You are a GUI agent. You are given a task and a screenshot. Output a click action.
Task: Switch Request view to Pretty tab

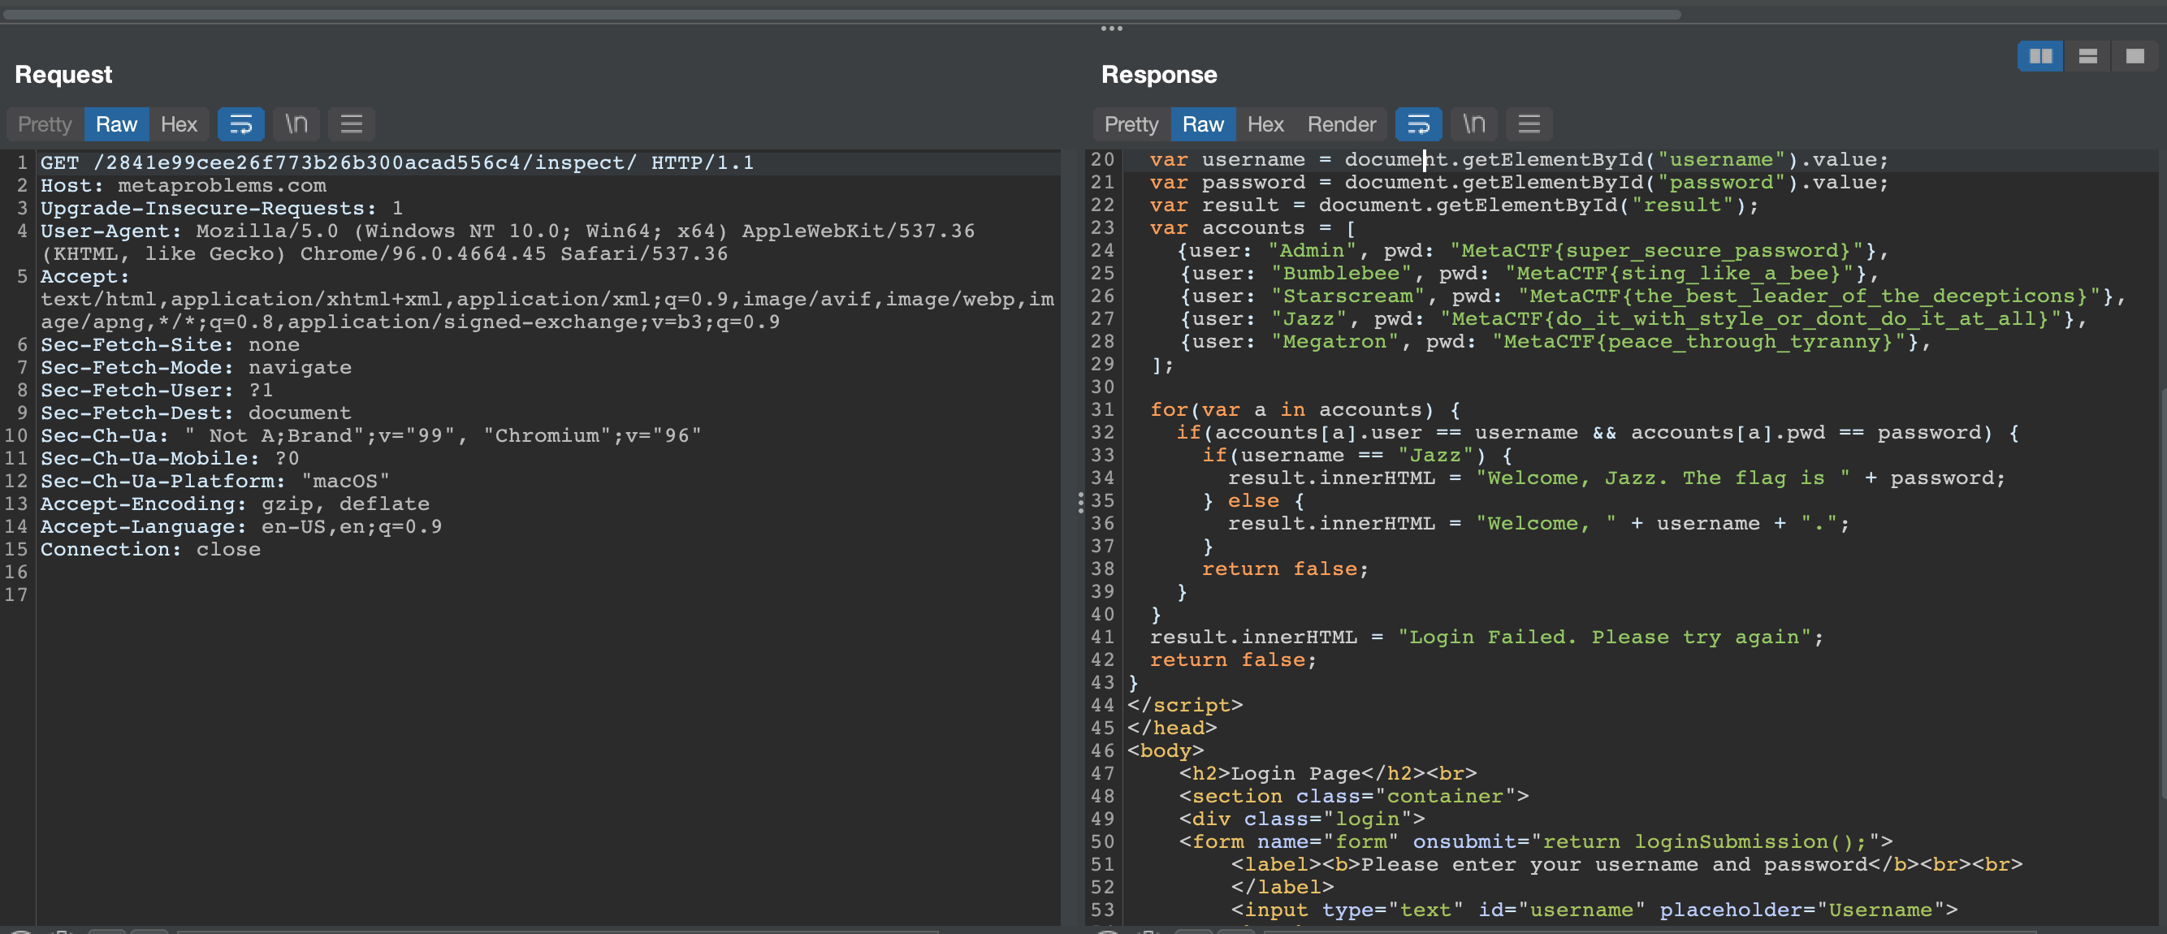[45, 124]
